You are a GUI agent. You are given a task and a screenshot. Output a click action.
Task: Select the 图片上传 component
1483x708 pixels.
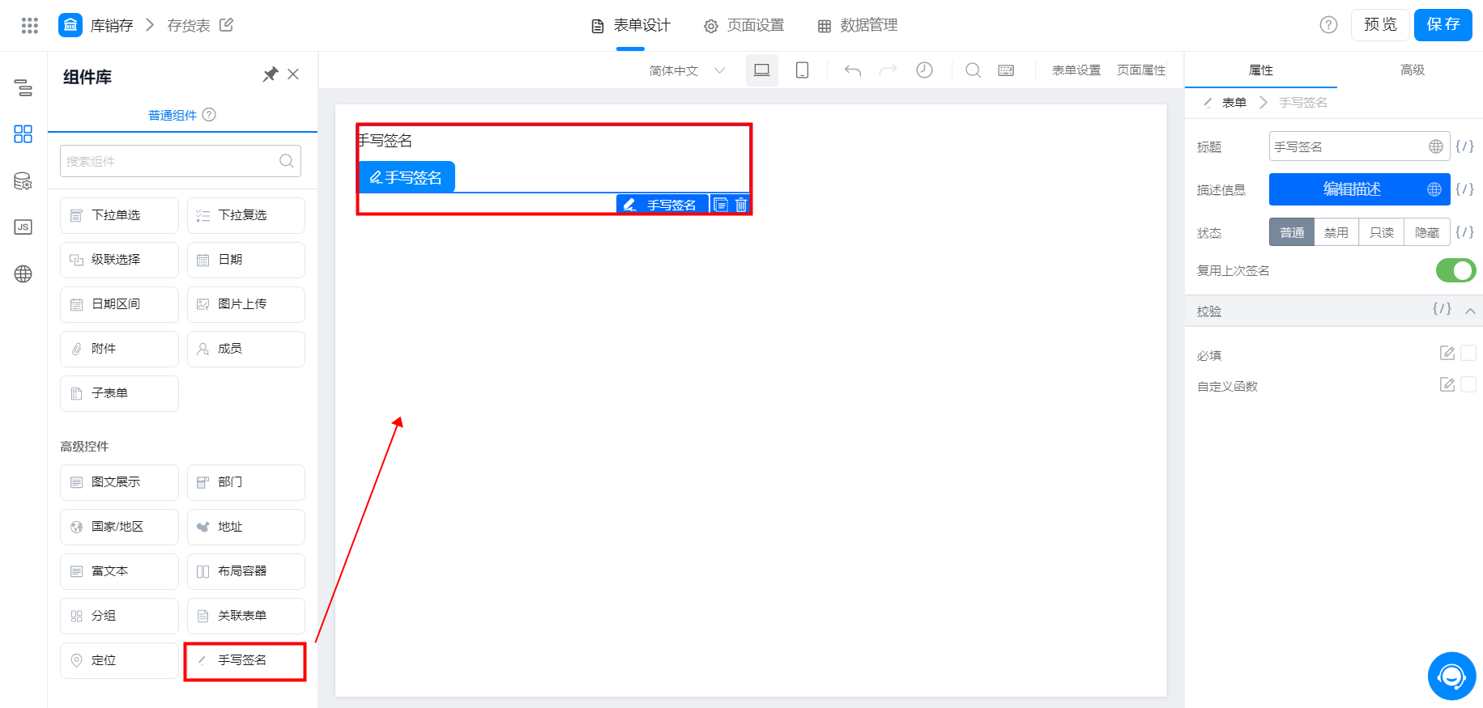click(246, 304)
